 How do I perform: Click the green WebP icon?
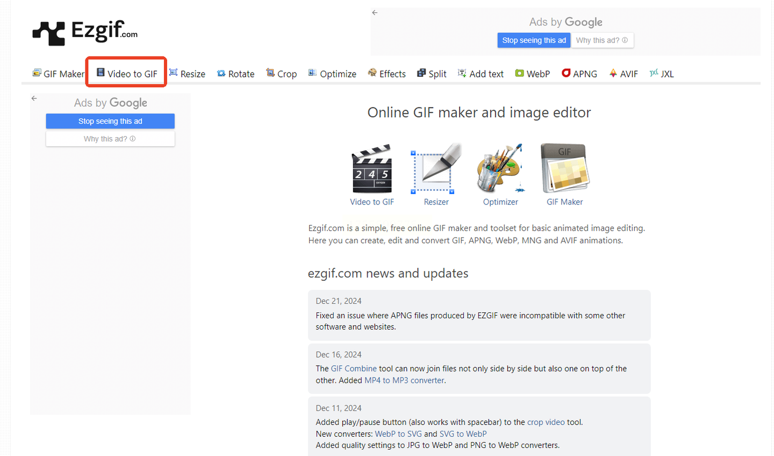519,73
